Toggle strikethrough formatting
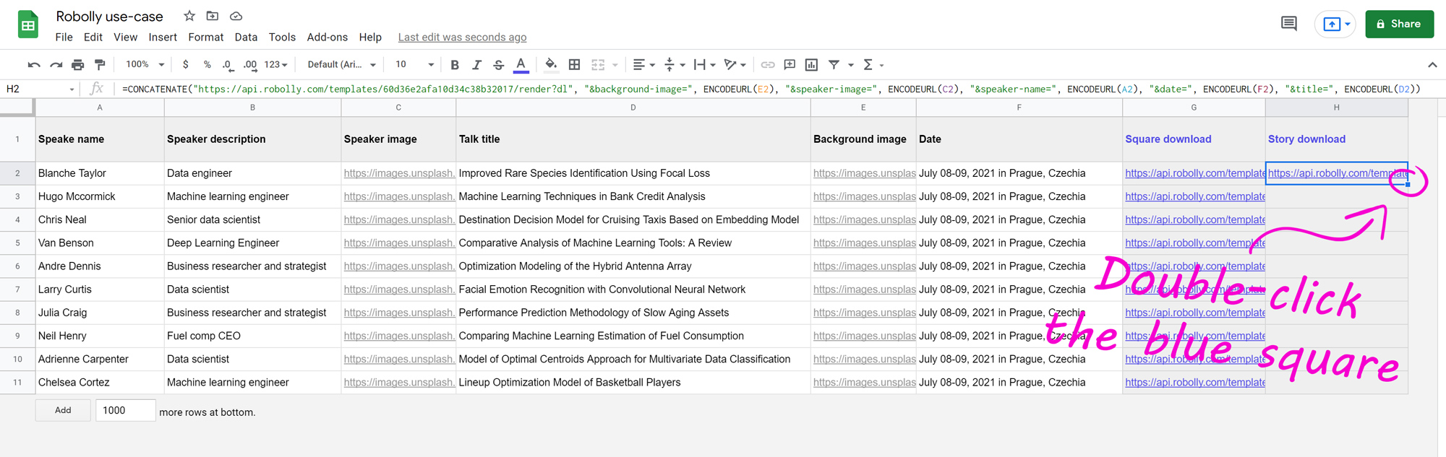Screen dimensions: 1446x457 point(498,65)
